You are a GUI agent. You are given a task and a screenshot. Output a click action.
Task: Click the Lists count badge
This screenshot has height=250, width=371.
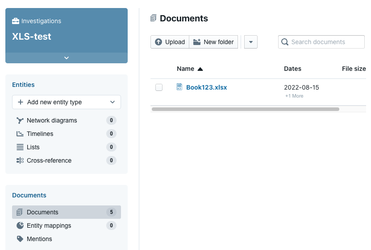coord(111,147)
